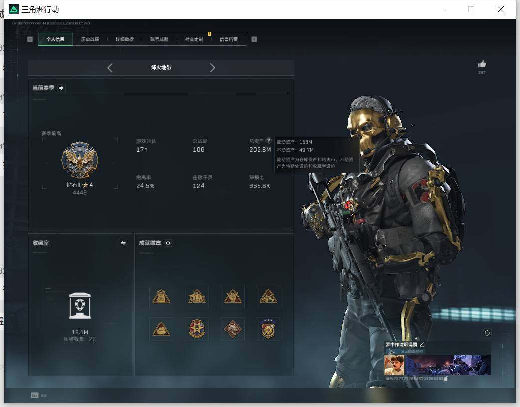The height and width of the screenshot is (407, 520).
Task: Click the refresh character view icon
Action: (487, 333)
